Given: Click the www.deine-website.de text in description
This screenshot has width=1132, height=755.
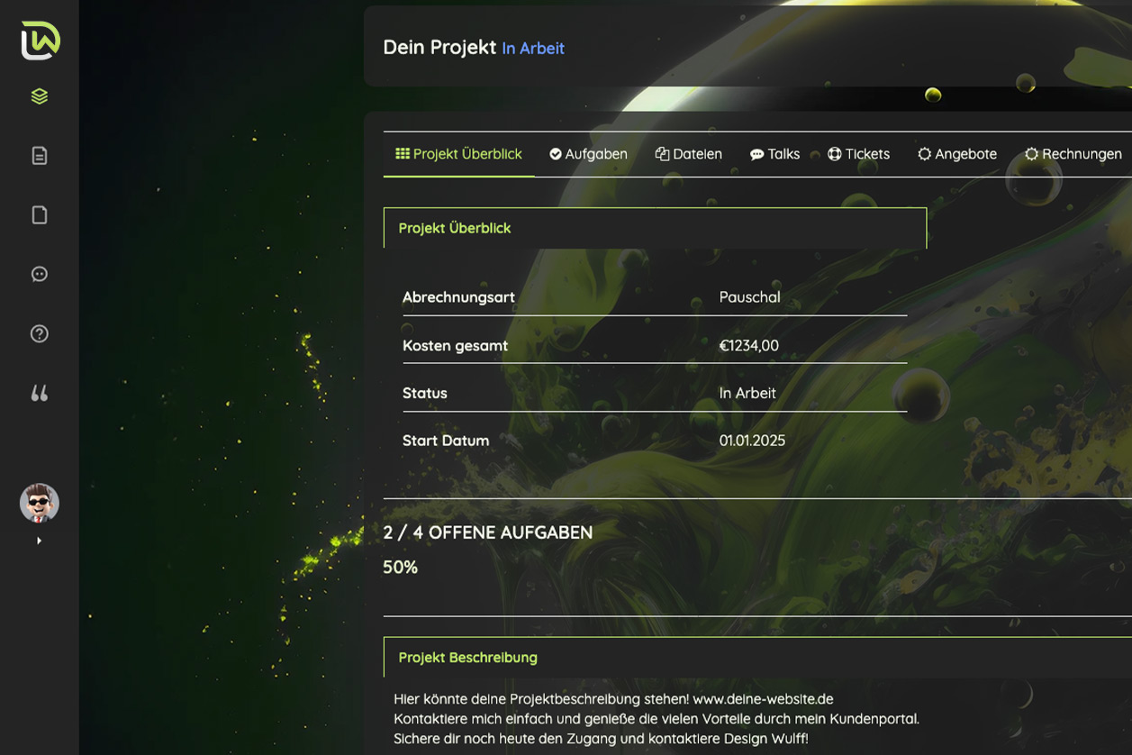Looking at the screenshot, I should pyautogui.click(x=763, y=699).
